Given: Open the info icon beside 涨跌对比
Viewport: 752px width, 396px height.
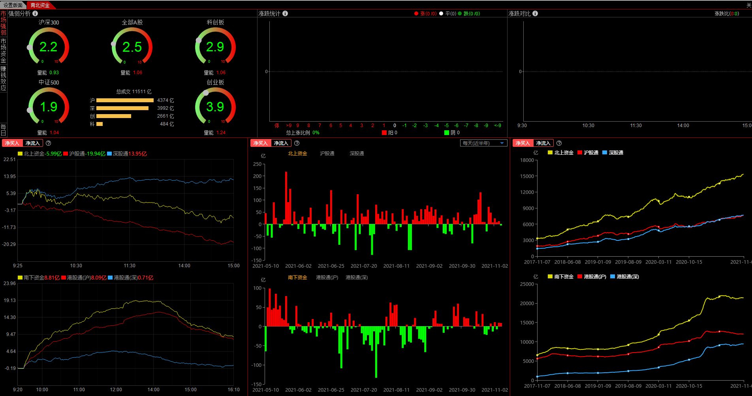Looking at the screenshot, I should click(535, 13).
